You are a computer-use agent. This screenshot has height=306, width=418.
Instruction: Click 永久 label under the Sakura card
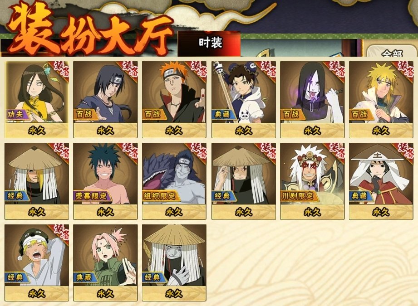click(105, 293)
